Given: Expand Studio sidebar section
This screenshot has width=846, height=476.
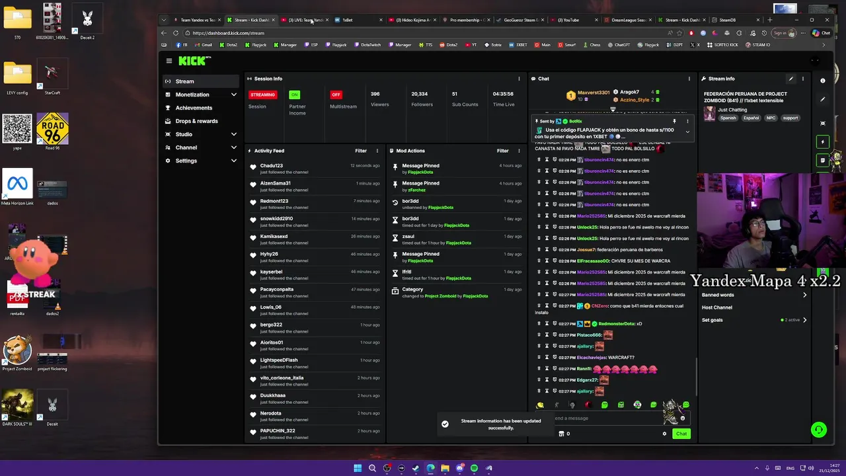Looking at the screenshot, I should (233, 134).
